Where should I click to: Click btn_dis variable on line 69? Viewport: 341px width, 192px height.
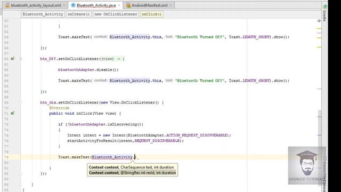click(48, 102)
